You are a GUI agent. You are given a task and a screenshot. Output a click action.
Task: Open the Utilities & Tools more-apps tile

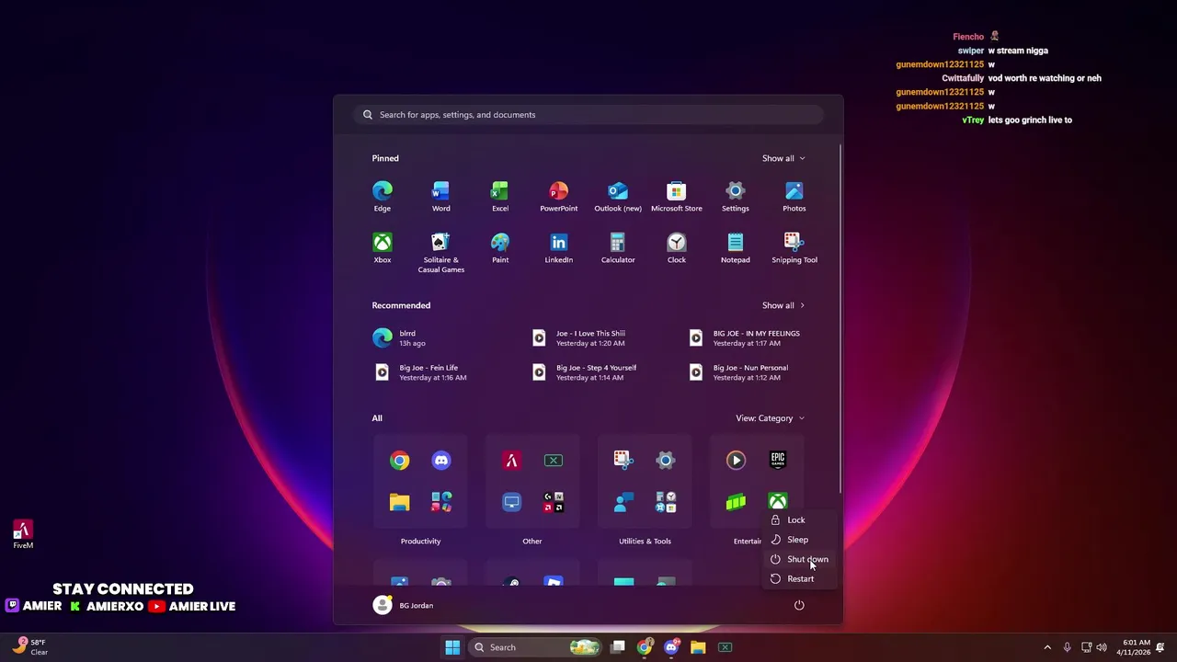coord(666,502)
